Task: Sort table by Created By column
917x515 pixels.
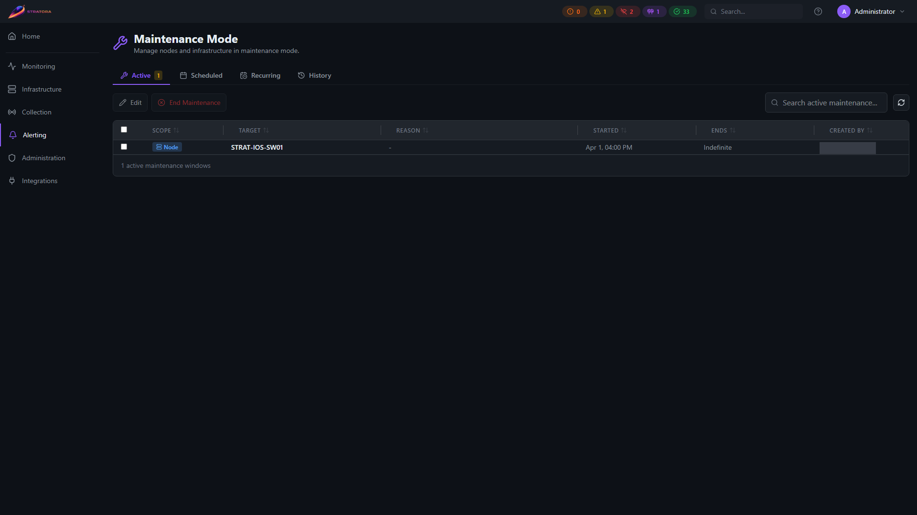Action: [851, 130]
